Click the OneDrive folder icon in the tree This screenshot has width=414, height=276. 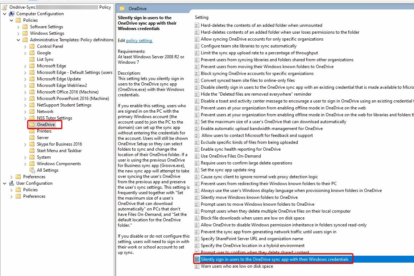32,125
